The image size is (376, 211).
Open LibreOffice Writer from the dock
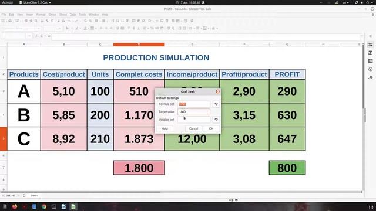point(63,206)
